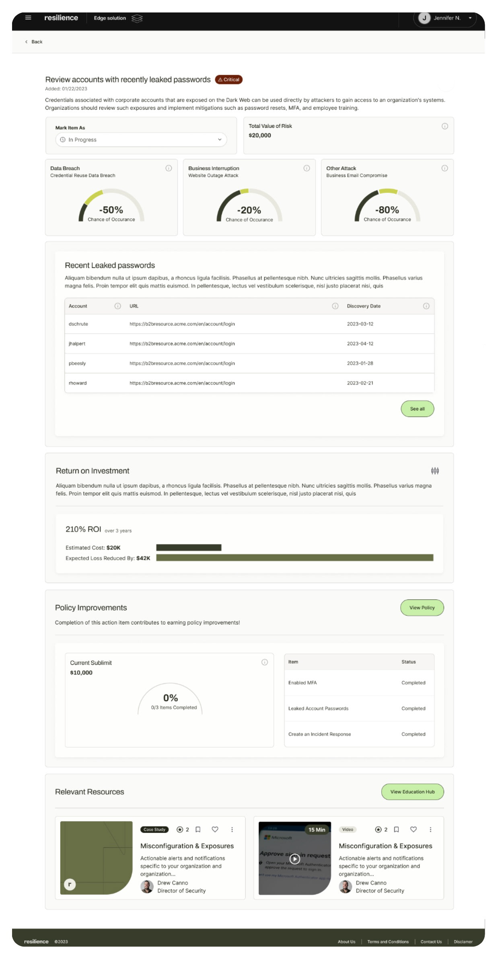Open the About Us footer link
Screen dimensions: 502x959
tap(346, 942)
